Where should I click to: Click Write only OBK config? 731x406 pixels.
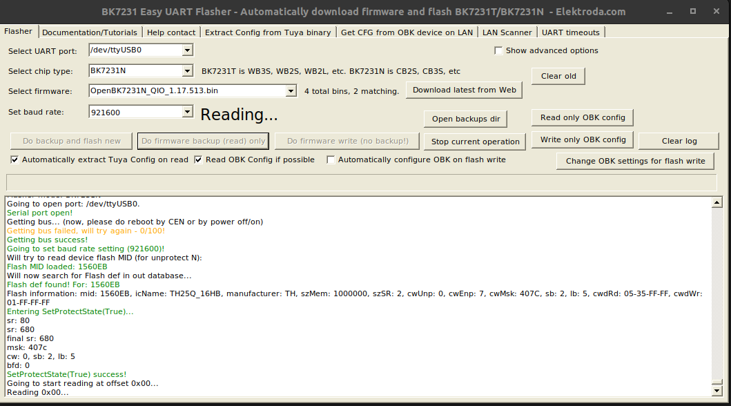[x=583, y=139]
